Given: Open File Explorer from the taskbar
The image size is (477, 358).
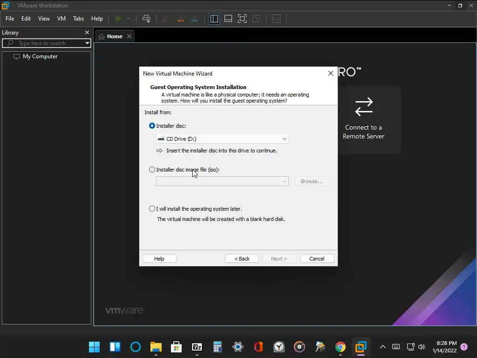Looking at the screenshot, I should point(156,347).
